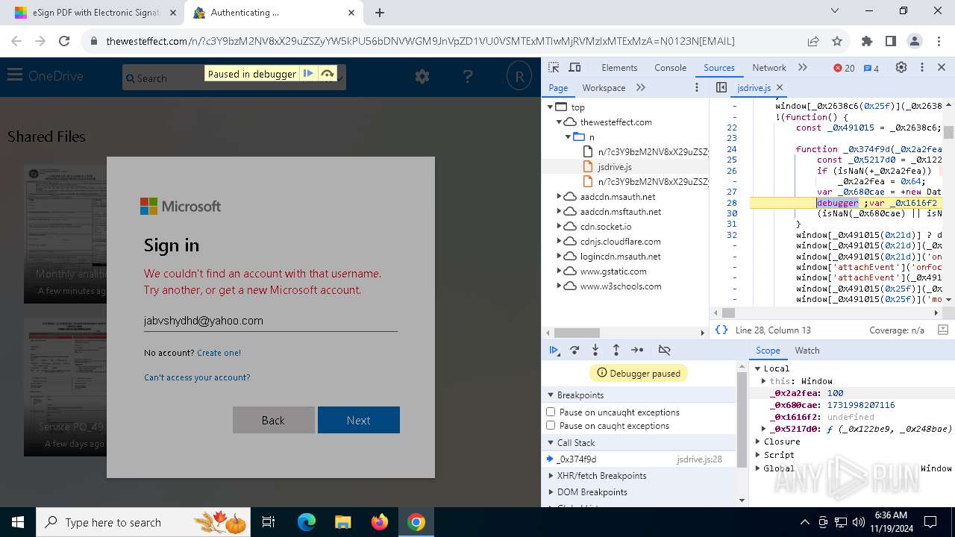
Task: Open the Watch tab
Action: (807, 351)
